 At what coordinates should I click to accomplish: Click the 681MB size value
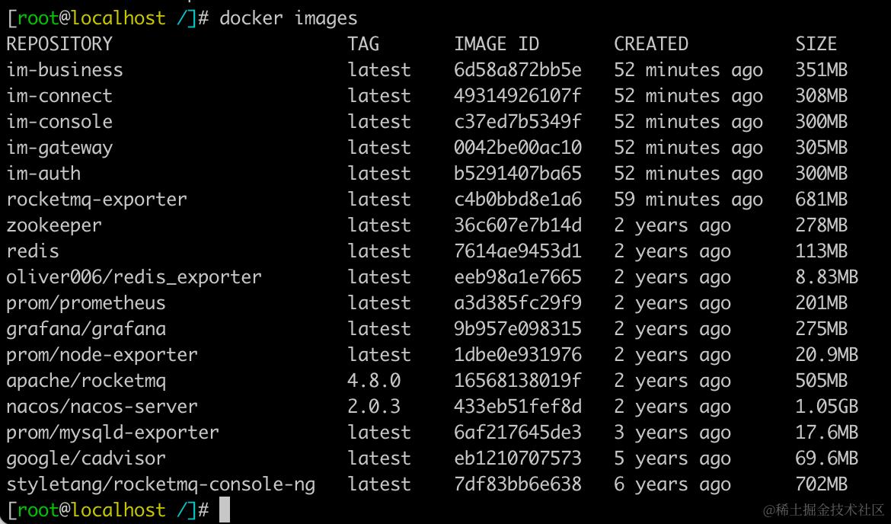[x=821, y=200]
